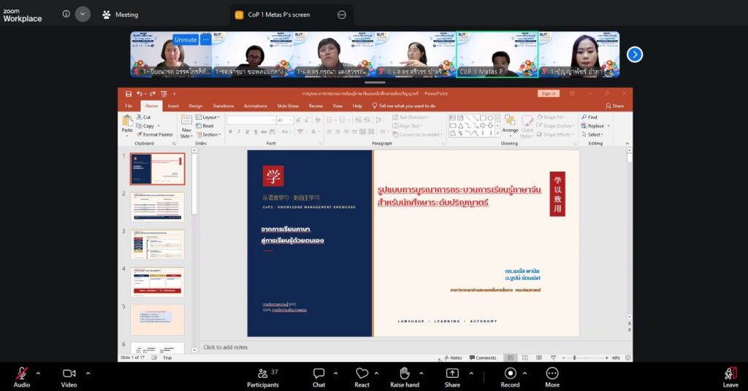This screenshot has height=391, width=748.
Task: Expand chat options arrow next to Chat
Action: tap(335, 373)
